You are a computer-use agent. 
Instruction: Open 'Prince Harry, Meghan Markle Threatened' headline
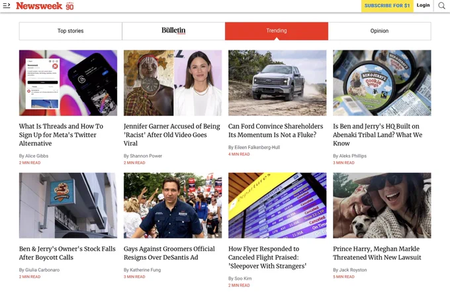click(x=377, y=253)
